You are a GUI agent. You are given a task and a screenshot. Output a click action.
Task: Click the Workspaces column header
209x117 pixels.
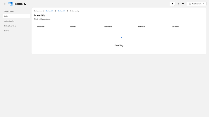click(x=141, y=27)
